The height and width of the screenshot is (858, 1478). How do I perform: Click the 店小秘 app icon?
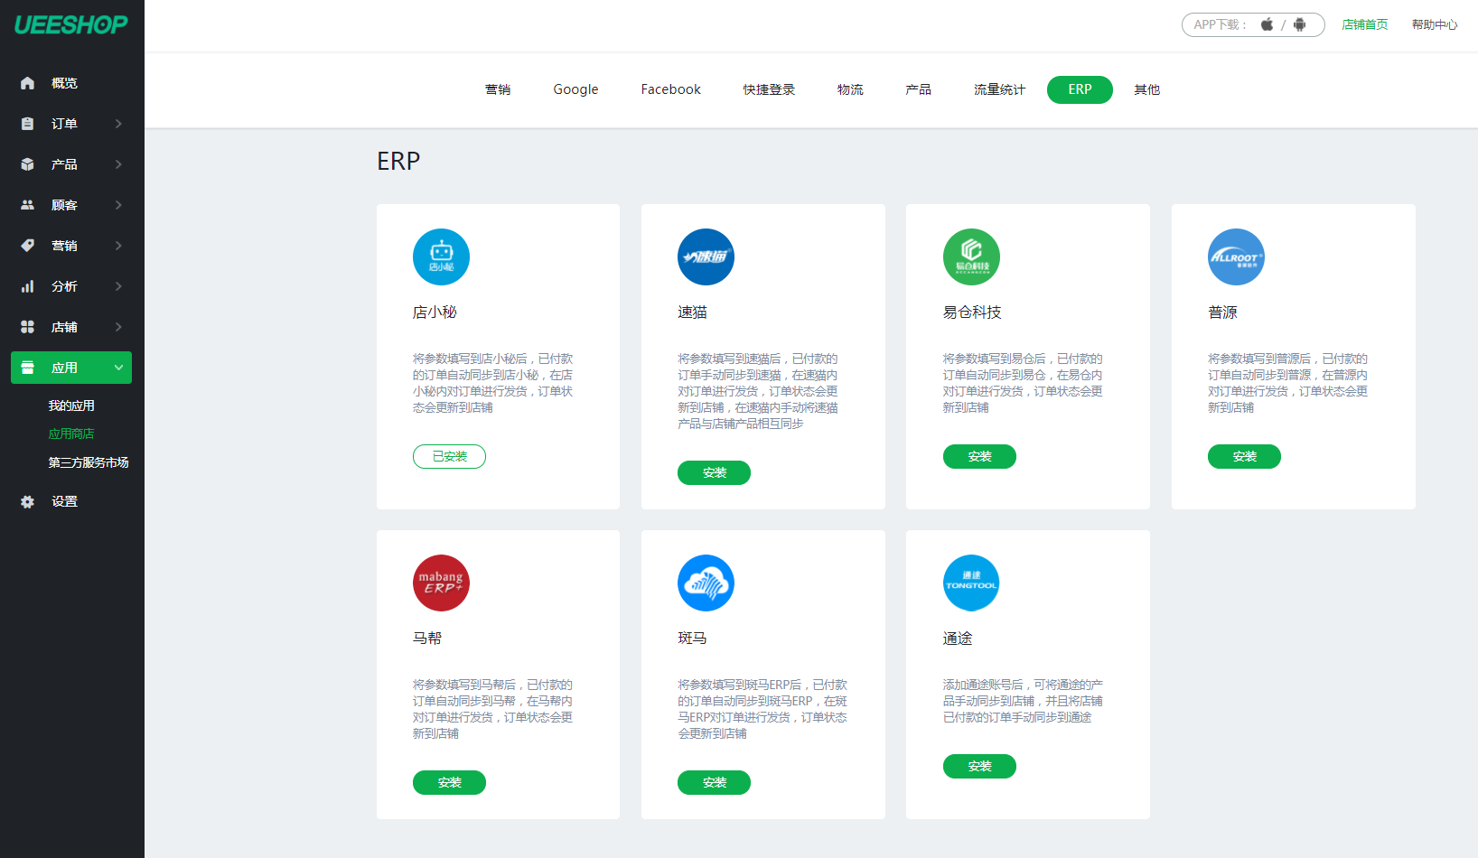441,256
